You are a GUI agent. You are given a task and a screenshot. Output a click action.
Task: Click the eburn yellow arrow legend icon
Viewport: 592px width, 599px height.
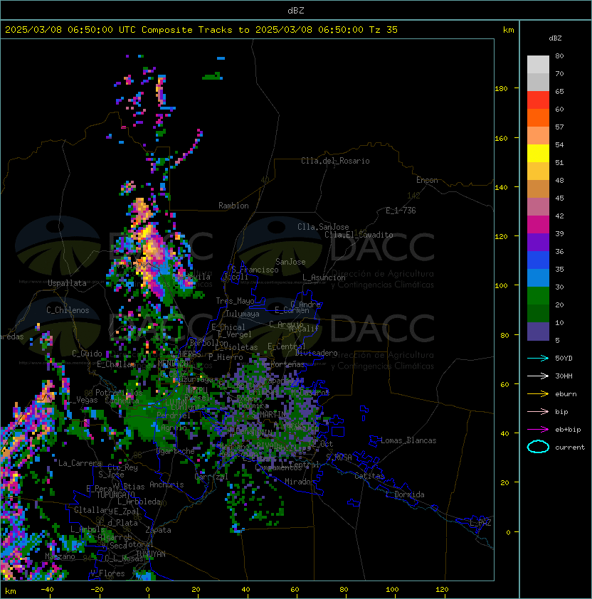[538, 394]
